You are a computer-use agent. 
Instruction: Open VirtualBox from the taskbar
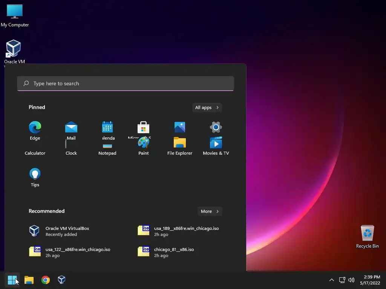click(x=61, y=280)
